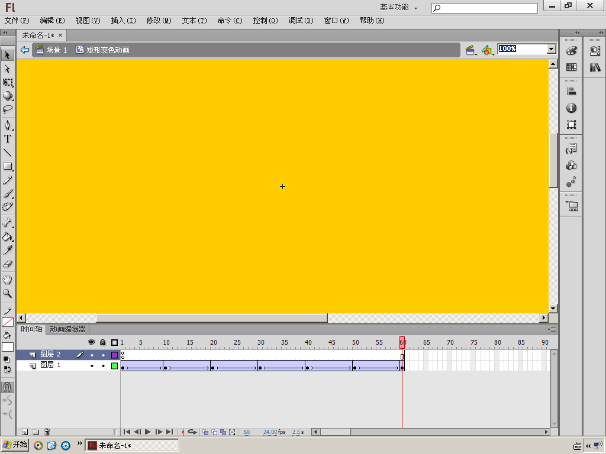Open the stage zoom dropdown arrow
This screenshot has height=454, width=606.
point(552,49)
